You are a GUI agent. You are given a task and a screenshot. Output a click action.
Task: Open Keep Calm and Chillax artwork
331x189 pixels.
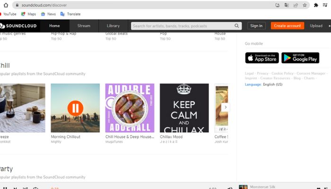pos(184,108)
